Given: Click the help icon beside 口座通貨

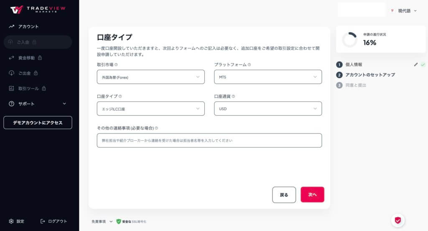Looking at the screenshot, I should 233,96.
